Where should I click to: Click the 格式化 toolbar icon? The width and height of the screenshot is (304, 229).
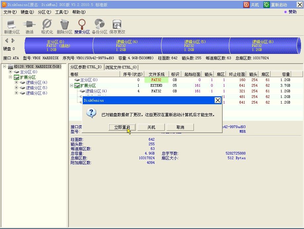(x=47, y=24)
